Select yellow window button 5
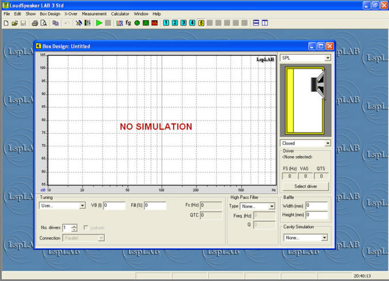The height and width of the screenshot is (281, 389). (201, 23)
